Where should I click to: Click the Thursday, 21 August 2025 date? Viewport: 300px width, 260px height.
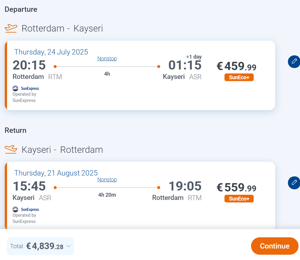[x=56, y=173]
